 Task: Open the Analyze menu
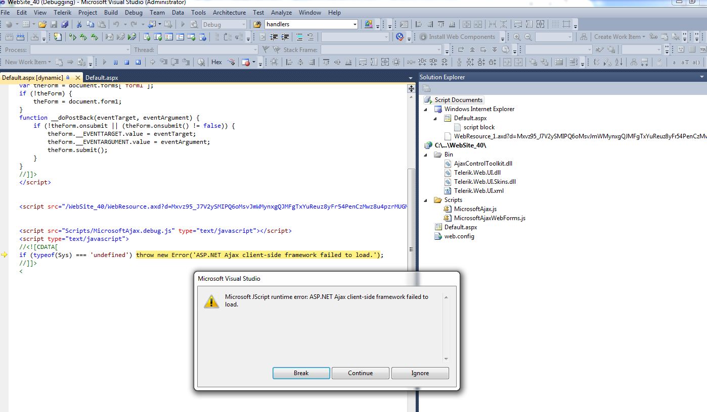[281, 12]
